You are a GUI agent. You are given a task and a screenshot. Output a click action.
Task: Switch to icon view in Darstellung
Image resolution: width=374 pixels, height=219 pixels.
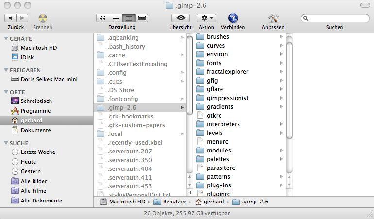pyautogui.click(x=102, y=18)
